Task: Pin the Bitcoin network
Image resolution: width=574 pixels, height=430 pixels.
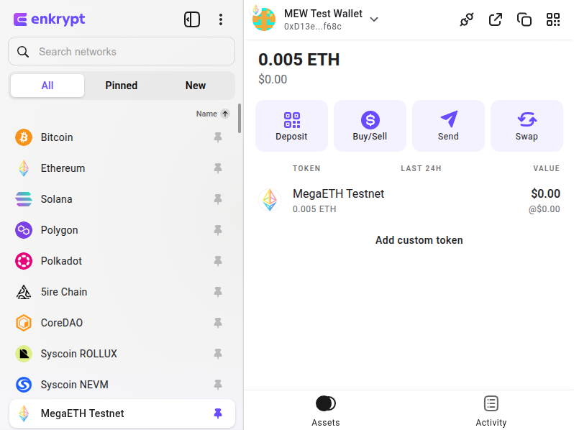Action: tap(218, 137)
